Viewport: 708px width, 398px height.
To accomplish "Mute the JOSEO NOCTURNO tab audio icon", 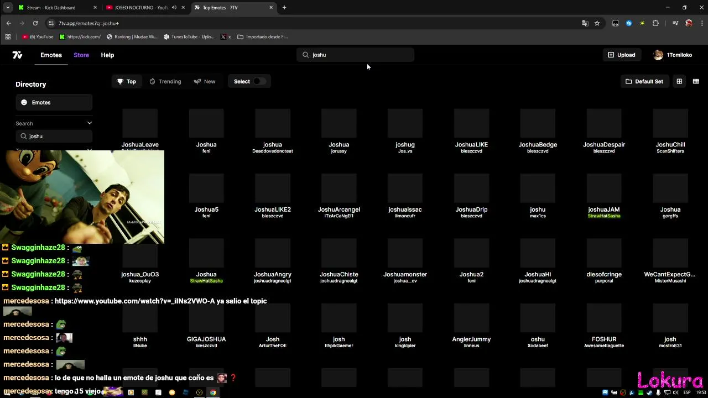I will coord(174,8).
